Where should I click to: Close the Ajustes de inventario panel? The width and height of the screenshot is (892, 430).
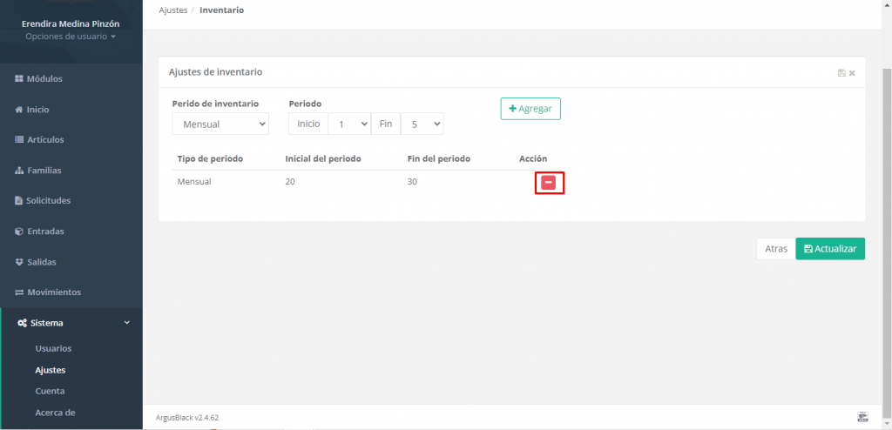coord(852,73)
